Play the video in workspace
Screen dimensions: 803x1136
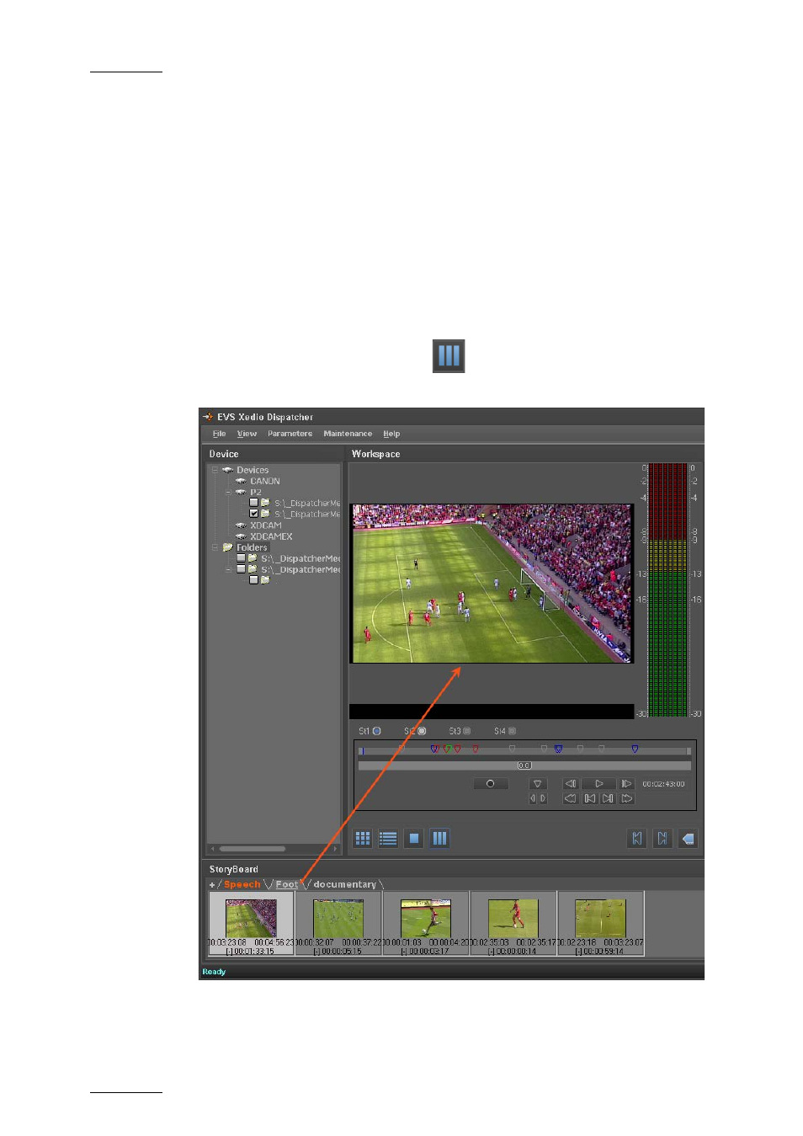[599, 784]
